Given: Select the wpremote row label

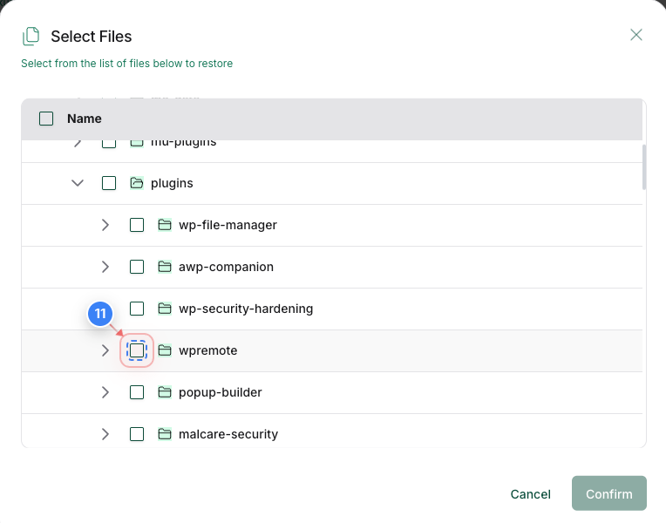Looking at the screenshot, I should coord(207,350).
